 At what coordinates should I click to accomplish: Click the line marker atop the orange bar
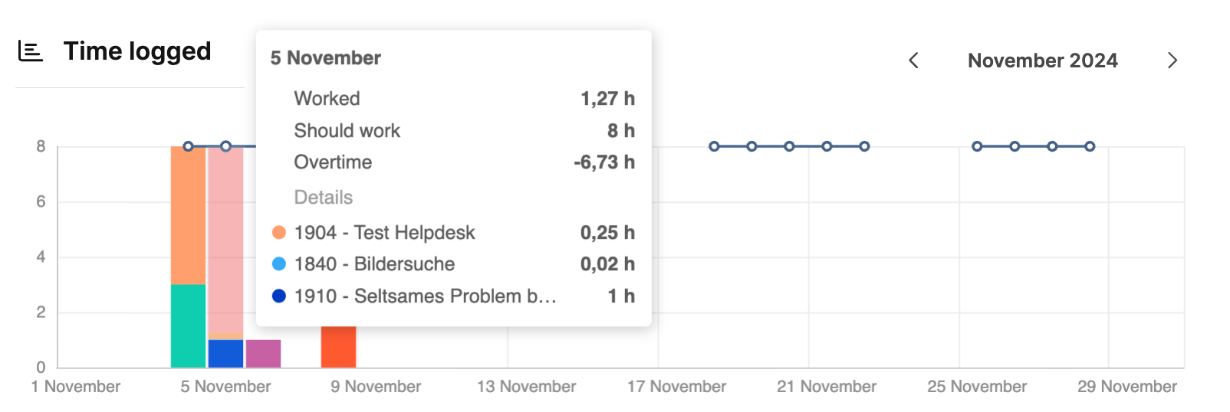188,146
